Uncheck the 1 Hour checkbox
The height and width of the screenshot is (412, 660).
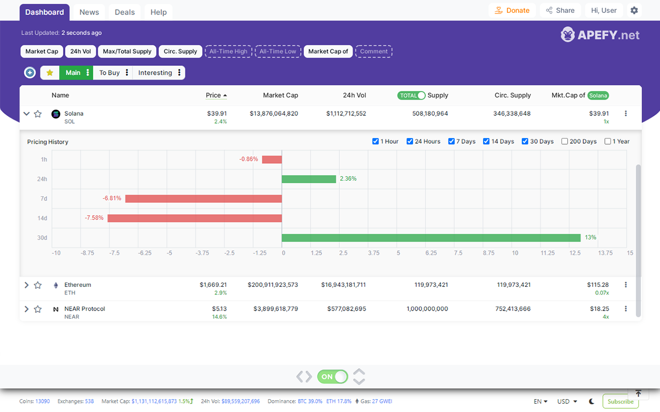pos(375,141)
